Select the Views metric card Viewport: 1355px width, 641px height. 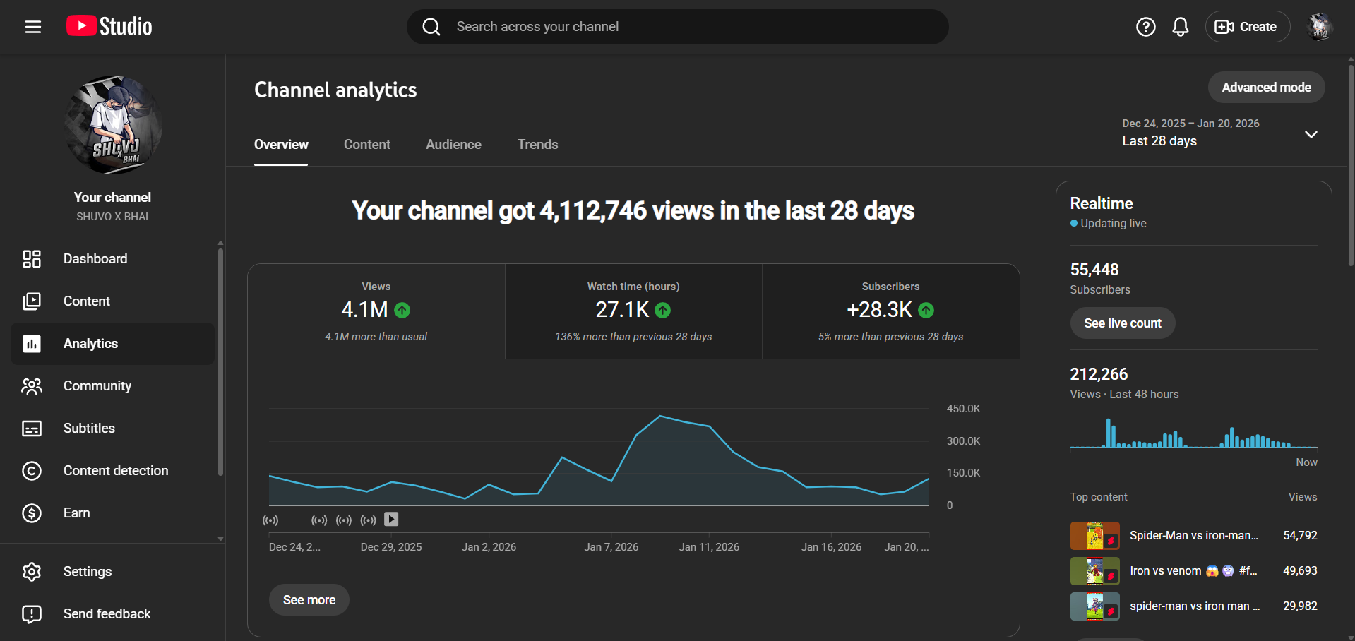click(376, 311)
